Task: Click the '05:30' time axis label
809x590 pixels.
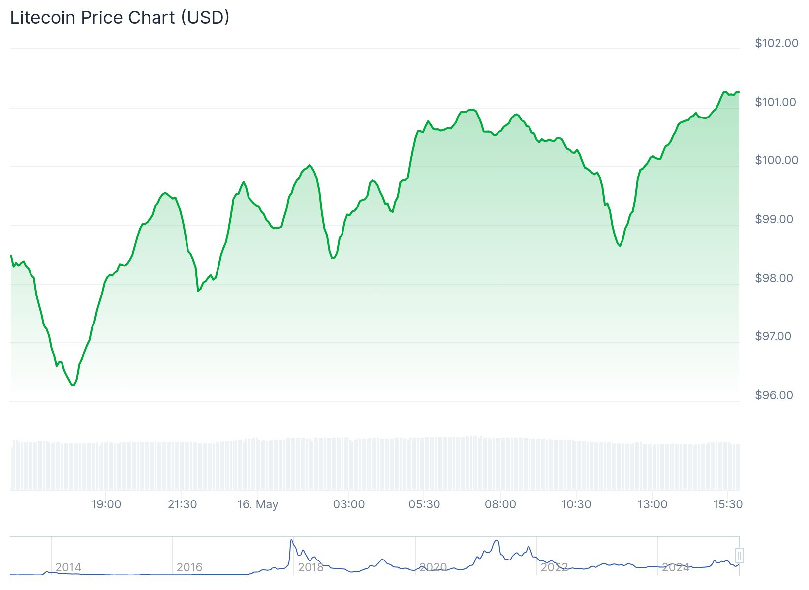Action: pyautogui.click(x=424, y=504)
